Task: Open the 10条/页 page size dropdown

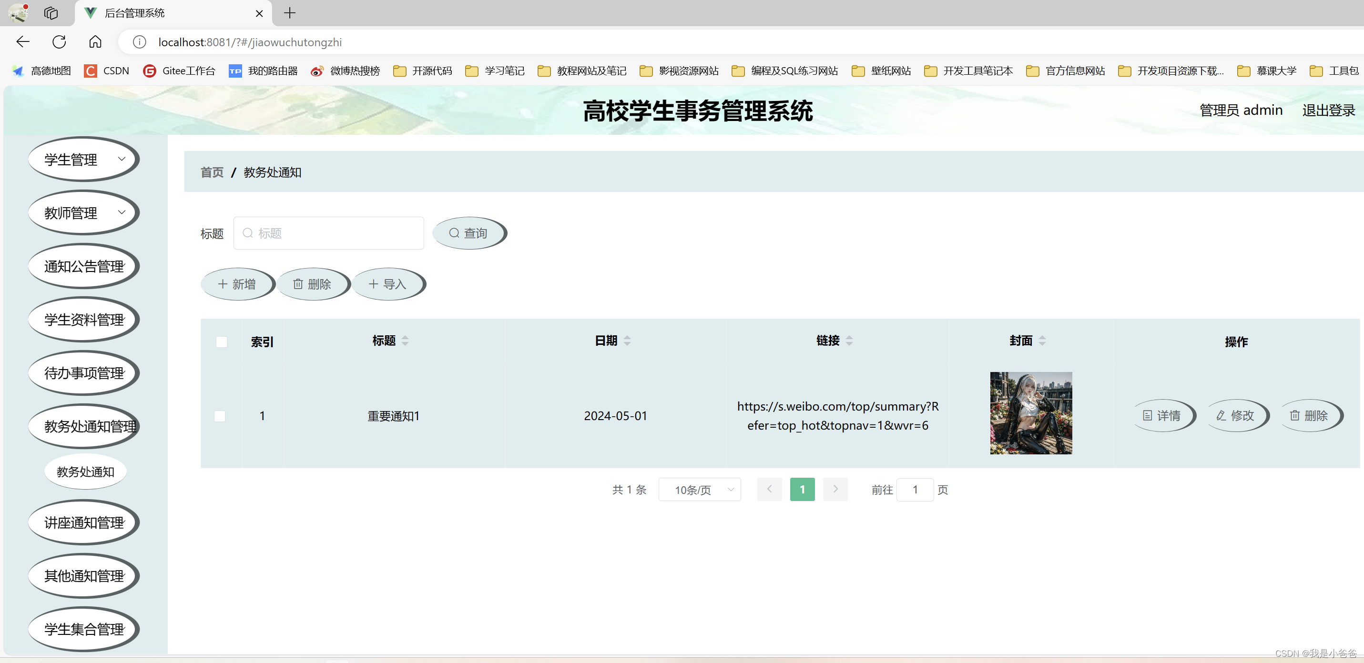Action: [x=699, y=490]
